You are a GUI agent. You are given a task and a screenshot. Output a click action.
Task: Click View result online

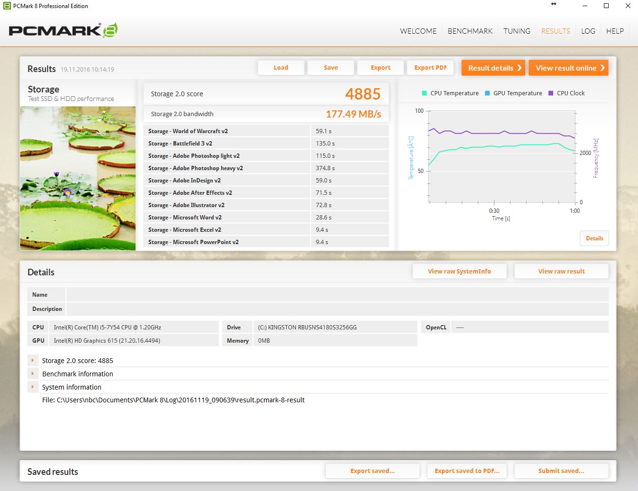click(x=568, y=68)
